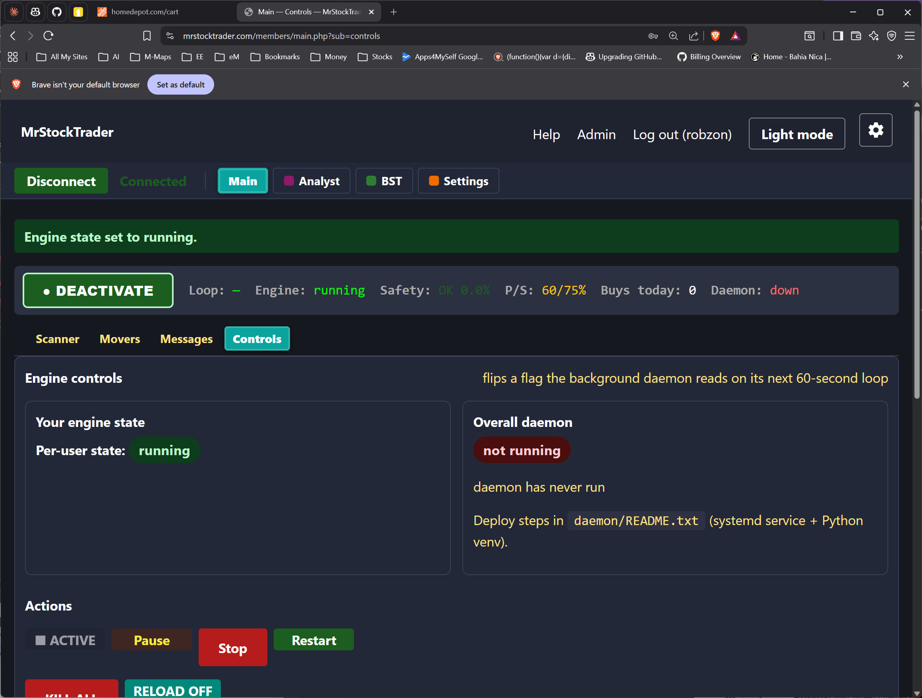This screenshot has height=698, width=922.
Task: Click the ACTIVE state indicator
Action: 65,640
